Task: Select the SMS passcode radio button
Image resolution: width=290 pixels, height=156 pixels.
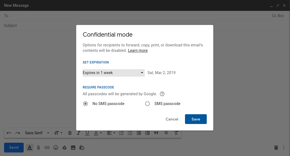Action: (x=147, y=104)
